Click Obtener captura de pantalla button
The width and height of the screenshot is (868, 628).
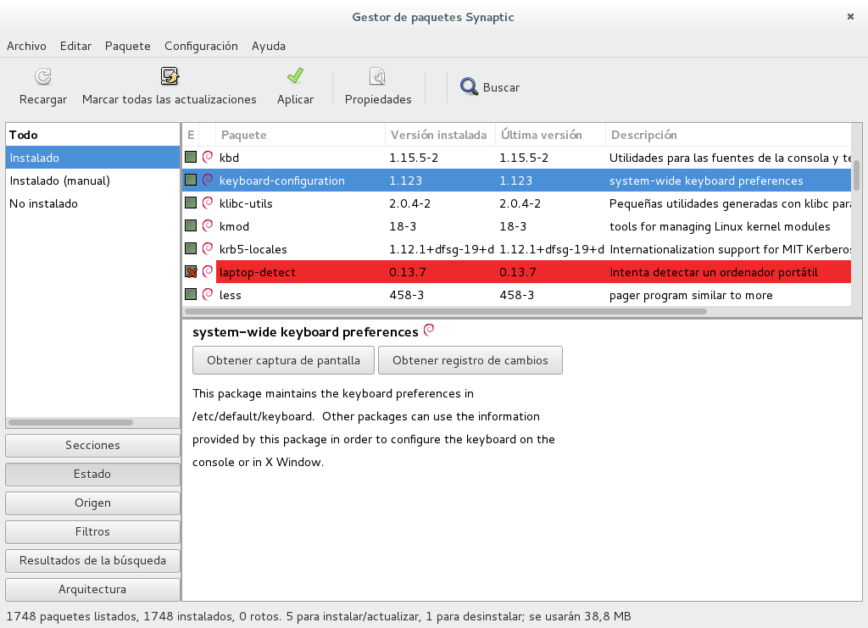coord(283,360)
